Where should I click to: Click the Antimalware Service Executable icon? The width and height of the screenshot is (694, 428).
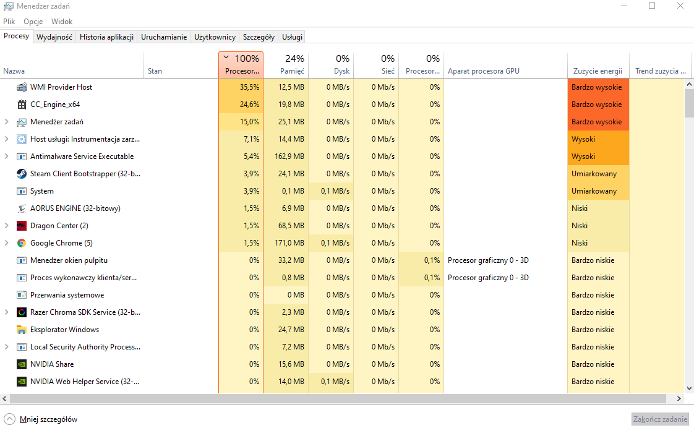click(x=22, y=156)
